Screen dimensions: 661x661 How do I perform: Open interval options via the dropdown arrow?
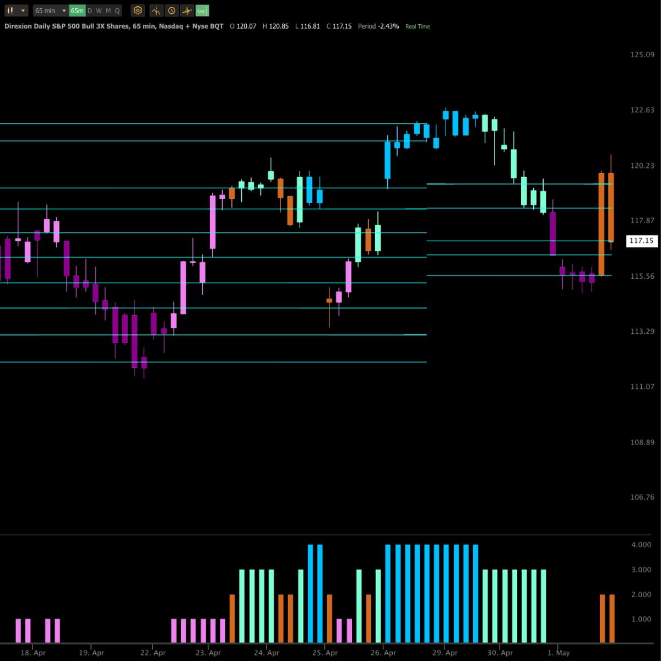point(64,10)
